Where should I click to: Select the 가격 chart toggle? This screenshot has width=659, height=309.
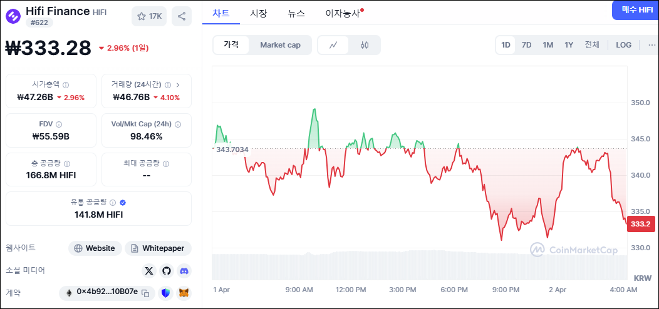point(231,45)
